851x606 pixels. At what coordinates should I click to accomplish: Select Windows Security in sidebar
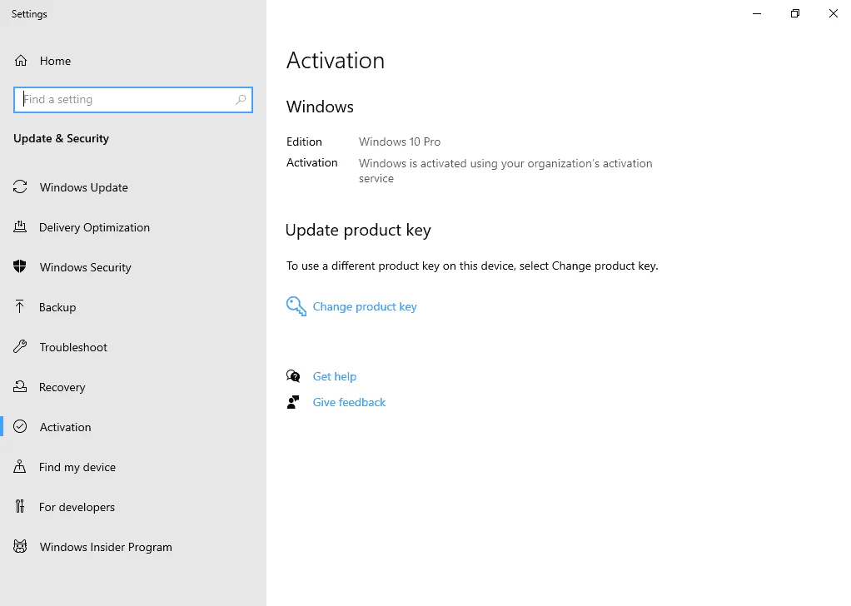[x=133, y=267]
